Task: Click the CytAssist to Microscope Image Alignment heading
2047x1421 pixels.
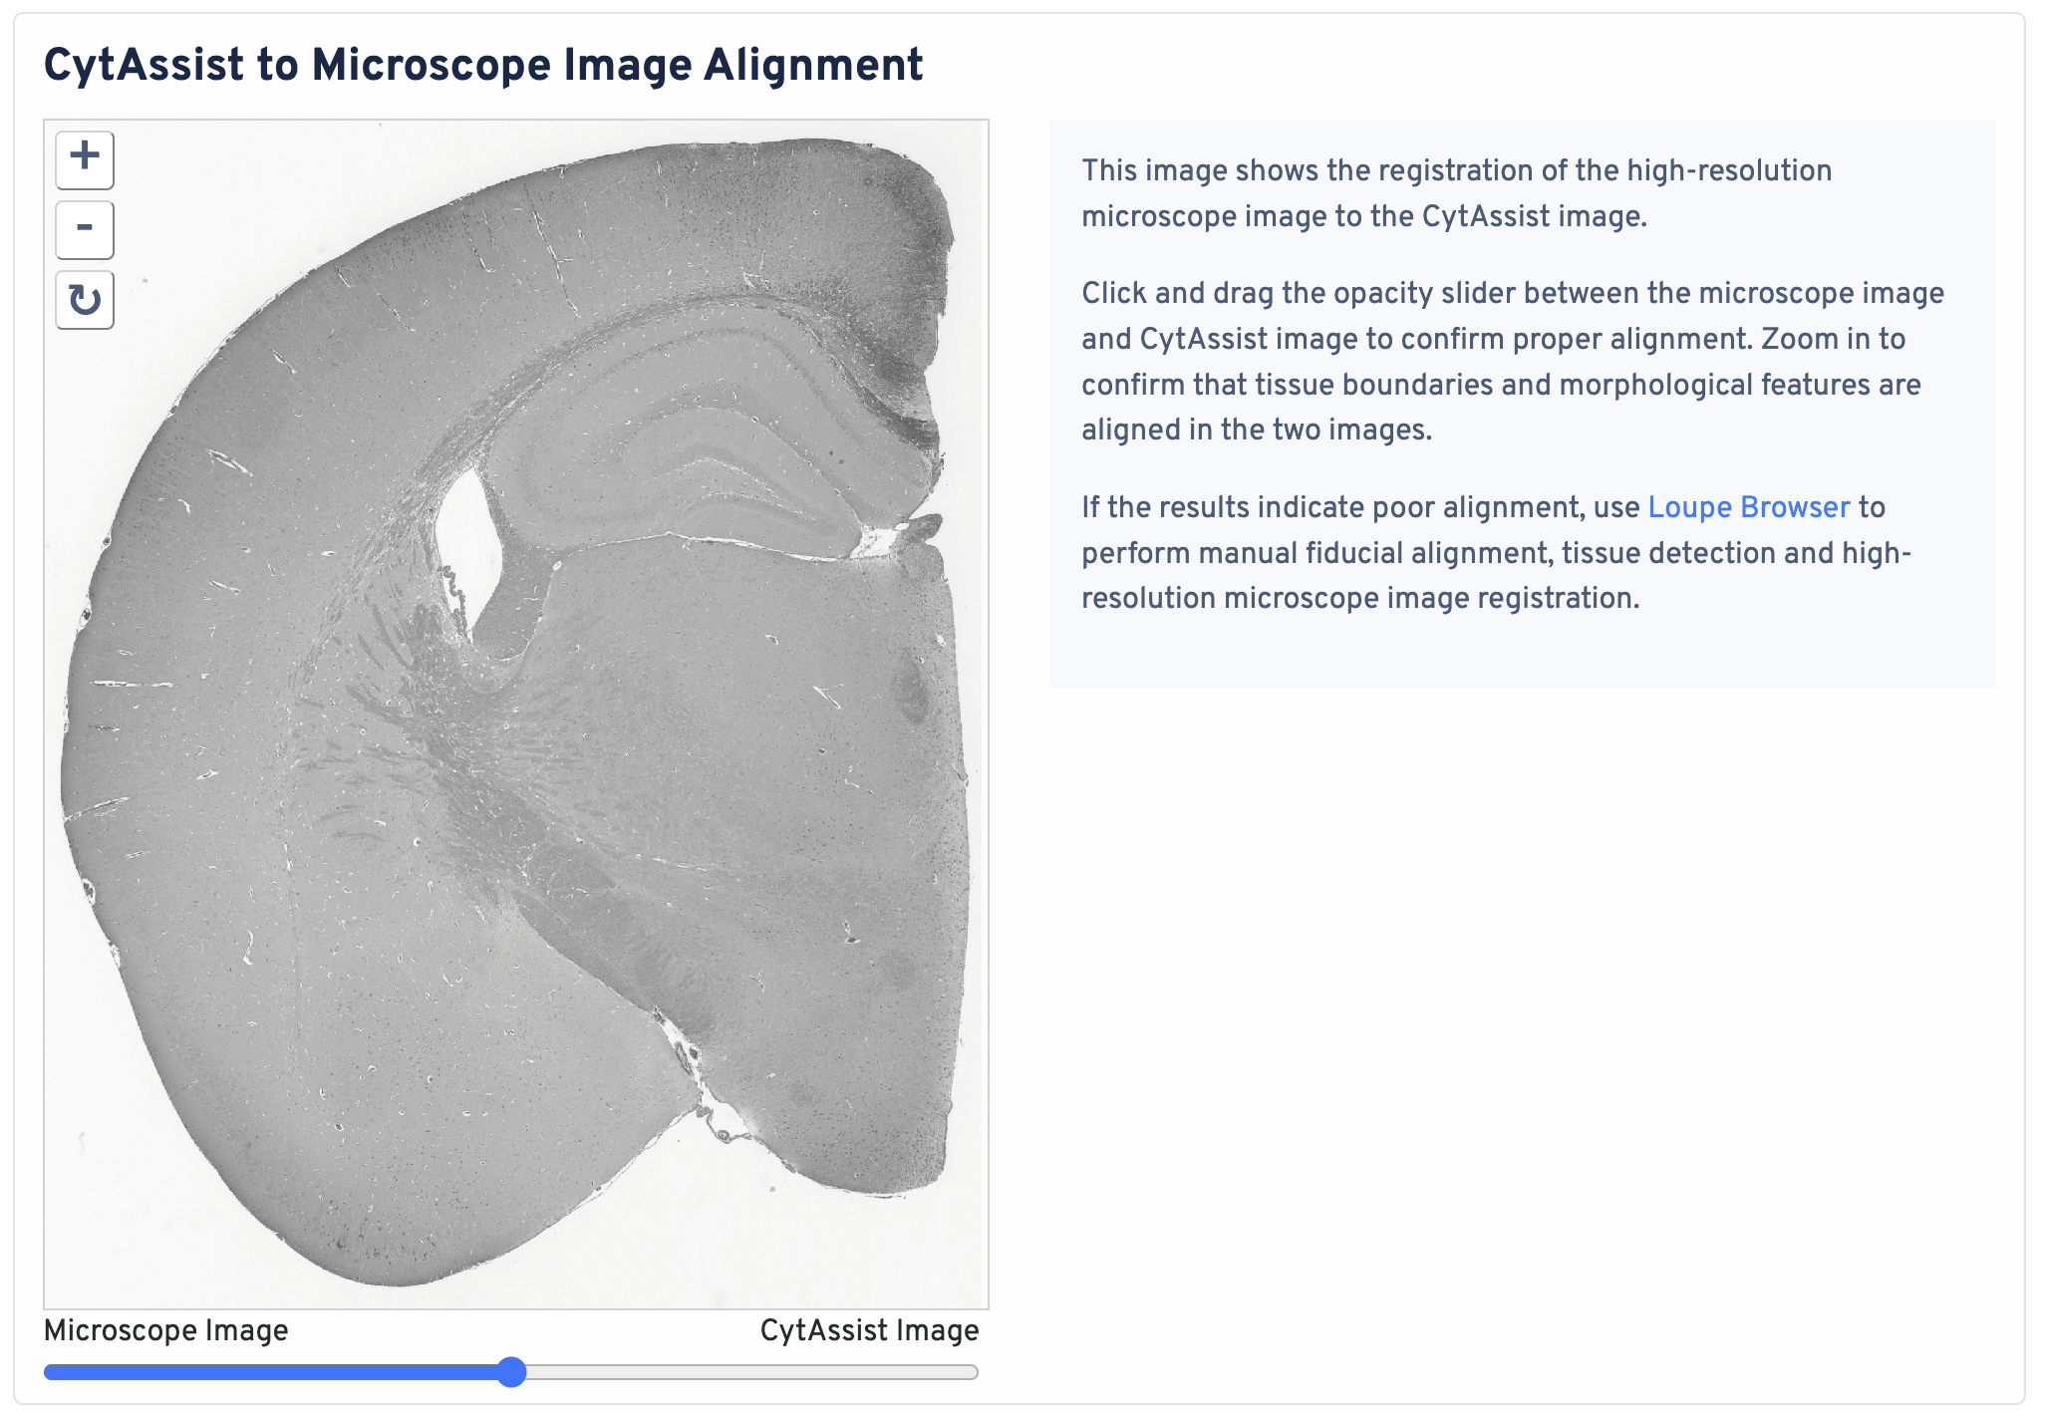Action: pos(483,66)
